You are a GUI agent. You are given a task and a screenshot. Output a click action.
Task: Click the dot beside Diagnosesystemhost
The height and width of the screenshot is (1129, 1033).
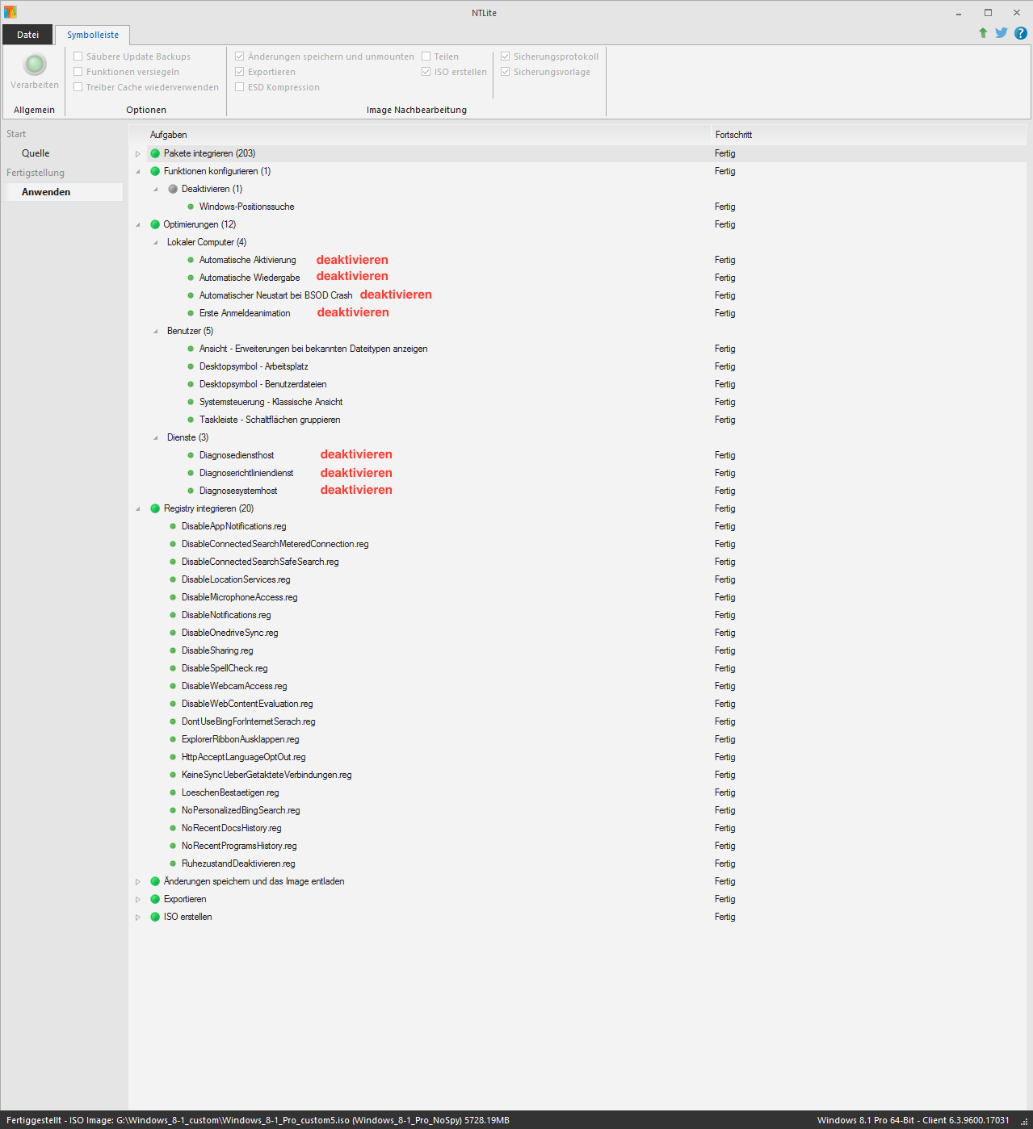[x=191, y=491]
